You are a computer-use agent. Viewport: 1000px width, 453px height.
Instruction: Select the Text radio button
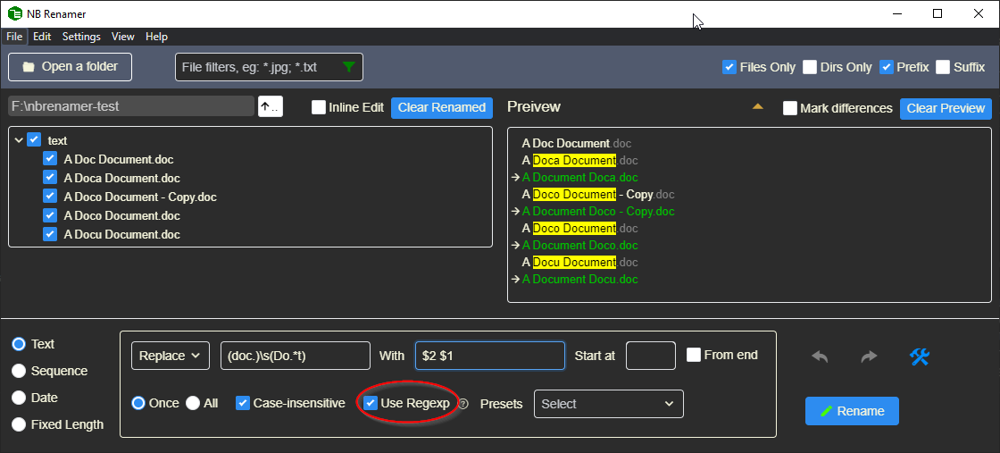click(x=19, y=344)
